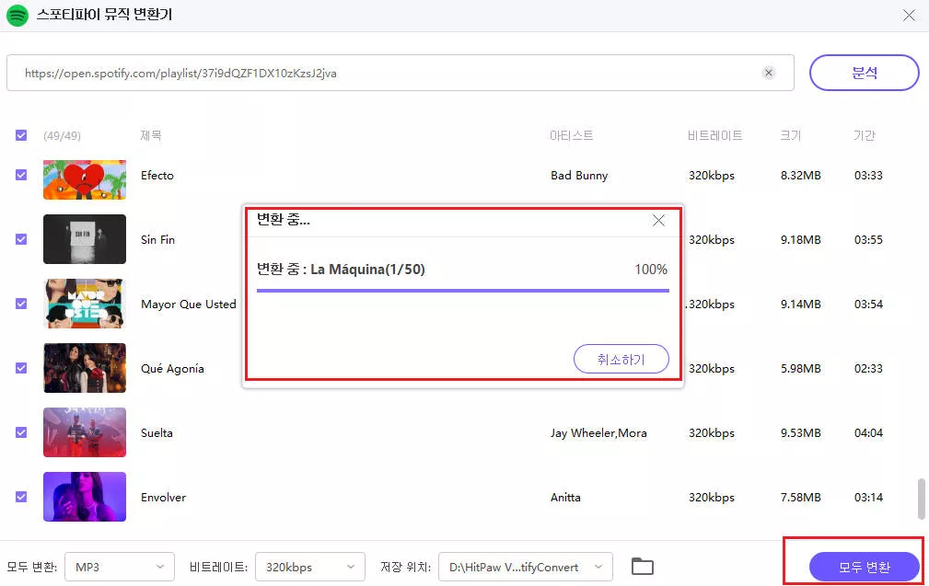Select the Suelta album thumbnail
The width and height of the screenshot is (929, 586).
[x=85, y=432]
